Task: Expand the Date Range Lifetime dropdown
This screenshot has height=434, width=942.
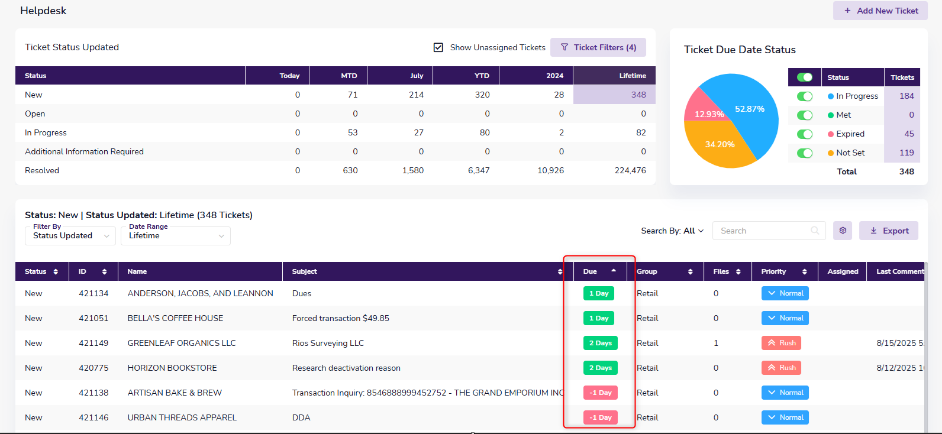Action: 176,235
